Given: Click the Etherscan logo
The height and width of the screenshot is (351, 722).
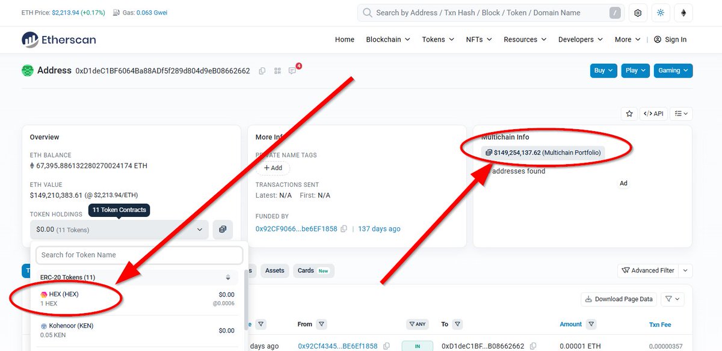Looking at the screenshot, I should [x=59, y=40].
